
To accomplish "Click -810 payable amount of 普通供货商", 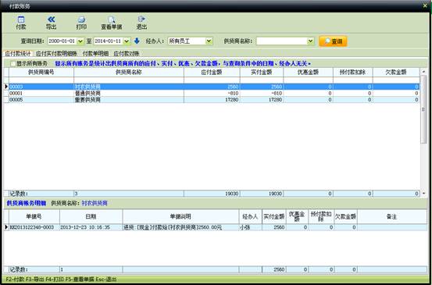I will coord(212,94).
